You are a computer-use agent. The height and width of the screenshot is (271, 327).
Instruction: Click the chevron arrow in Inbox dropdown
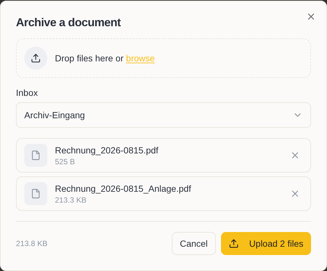pos(297,115)
